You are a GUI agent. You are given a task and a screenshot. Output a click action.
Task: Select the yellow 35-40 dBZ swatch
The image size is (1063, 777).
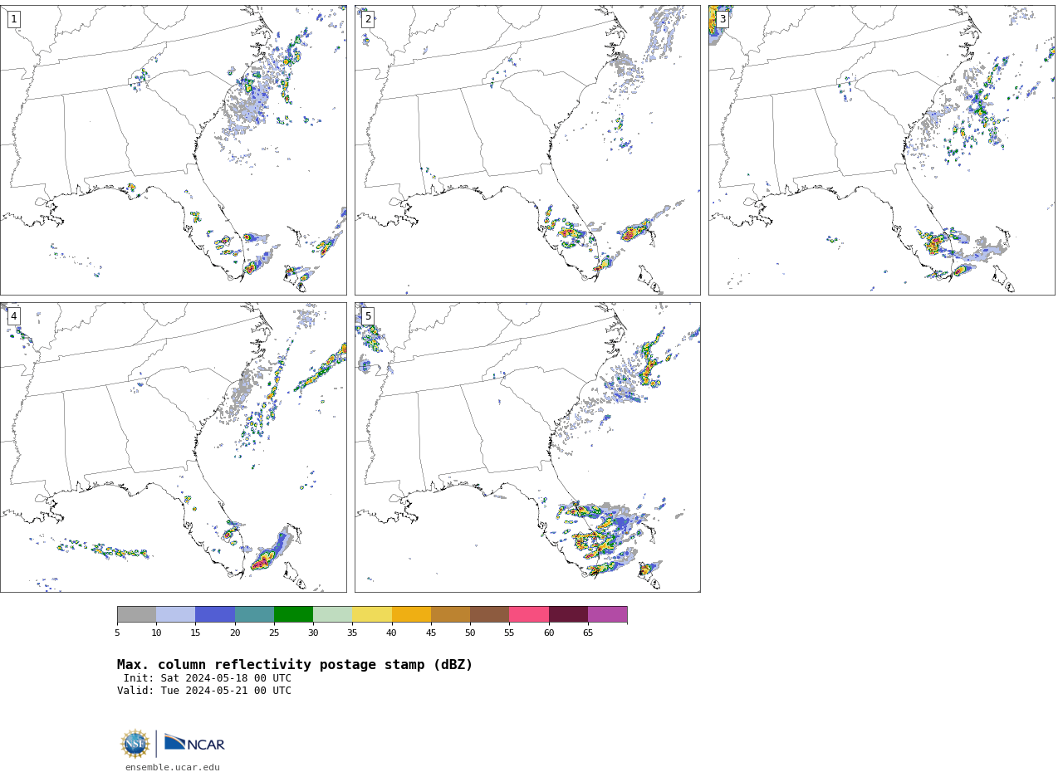click(x=372, y=614)
